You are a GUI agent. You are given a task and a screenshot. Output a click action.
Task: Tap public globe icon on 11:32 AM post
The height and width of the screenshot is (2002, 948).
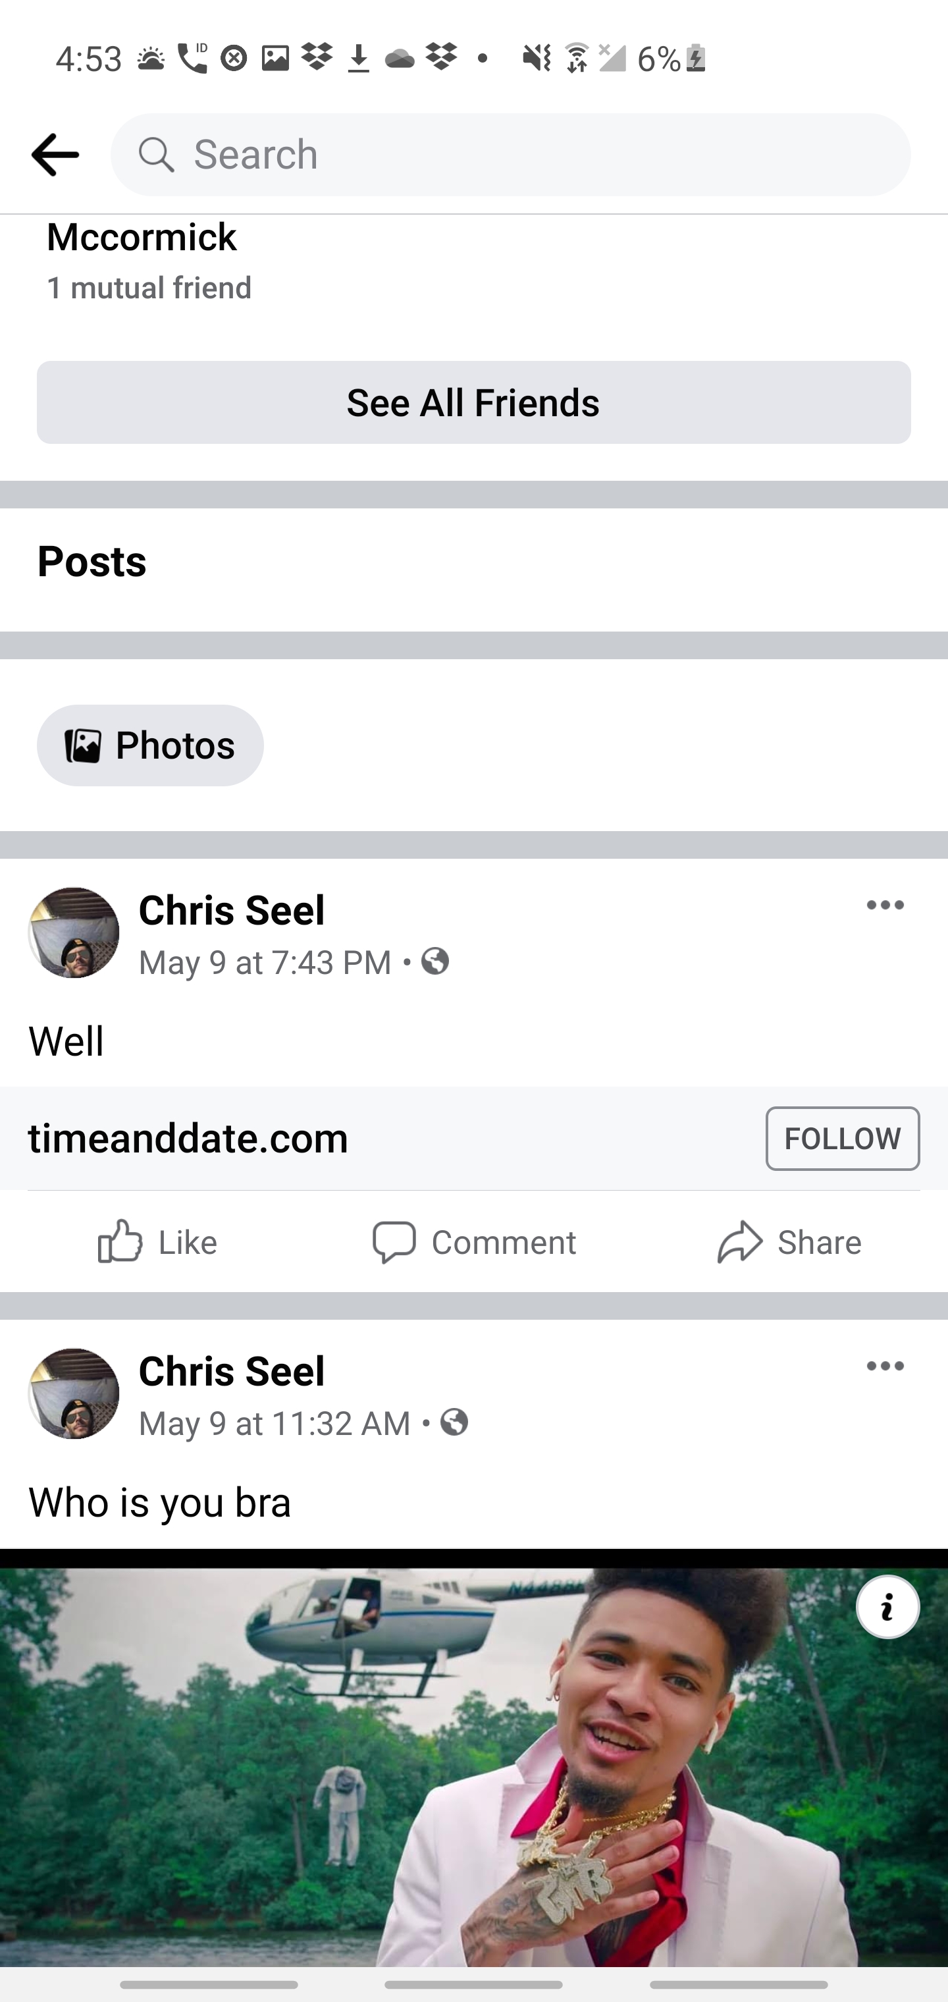click(454, 1422)
